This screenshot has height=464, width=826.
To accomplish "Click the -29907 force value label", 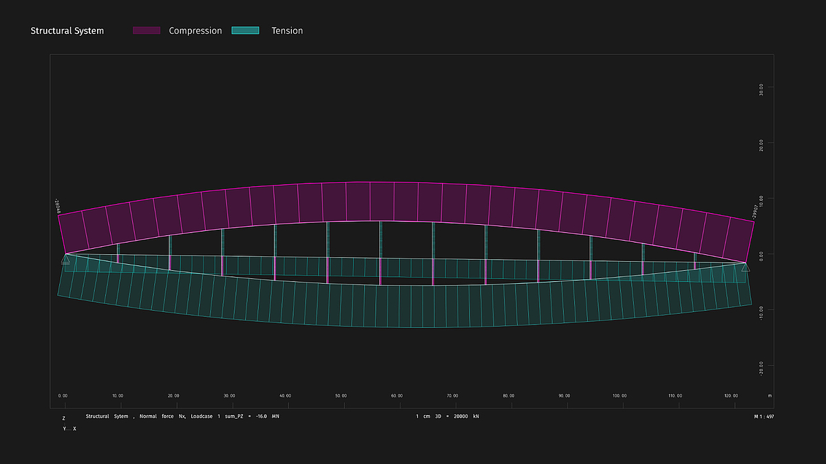I will point(756,211).
